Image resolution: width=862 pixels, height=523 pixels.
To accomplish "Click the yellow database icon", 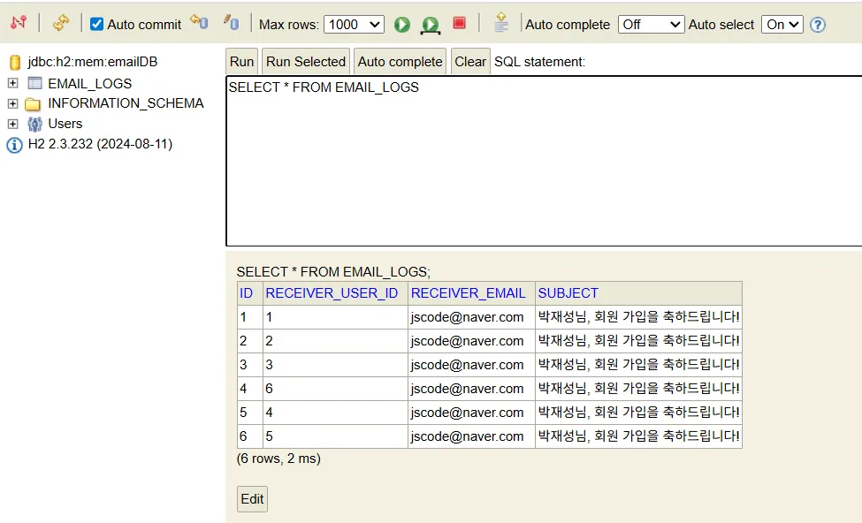I will (15, 62).
